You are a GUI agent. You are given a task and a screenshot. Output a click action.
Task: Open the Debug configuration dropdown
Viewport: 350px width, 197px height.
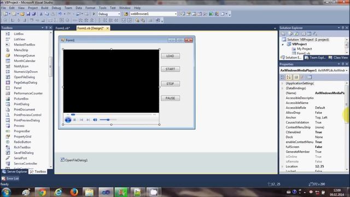(119, 14)
